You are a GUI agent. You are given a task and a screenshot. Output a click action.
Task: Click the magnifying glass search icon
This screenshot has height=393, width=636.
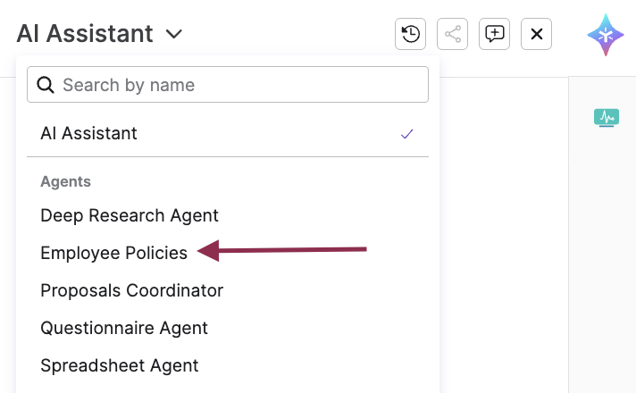(46, 85)
